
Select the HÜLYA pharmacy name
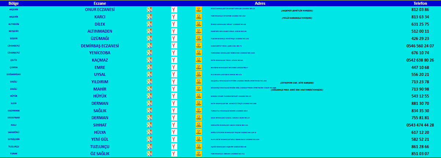[x=100, y=132]
